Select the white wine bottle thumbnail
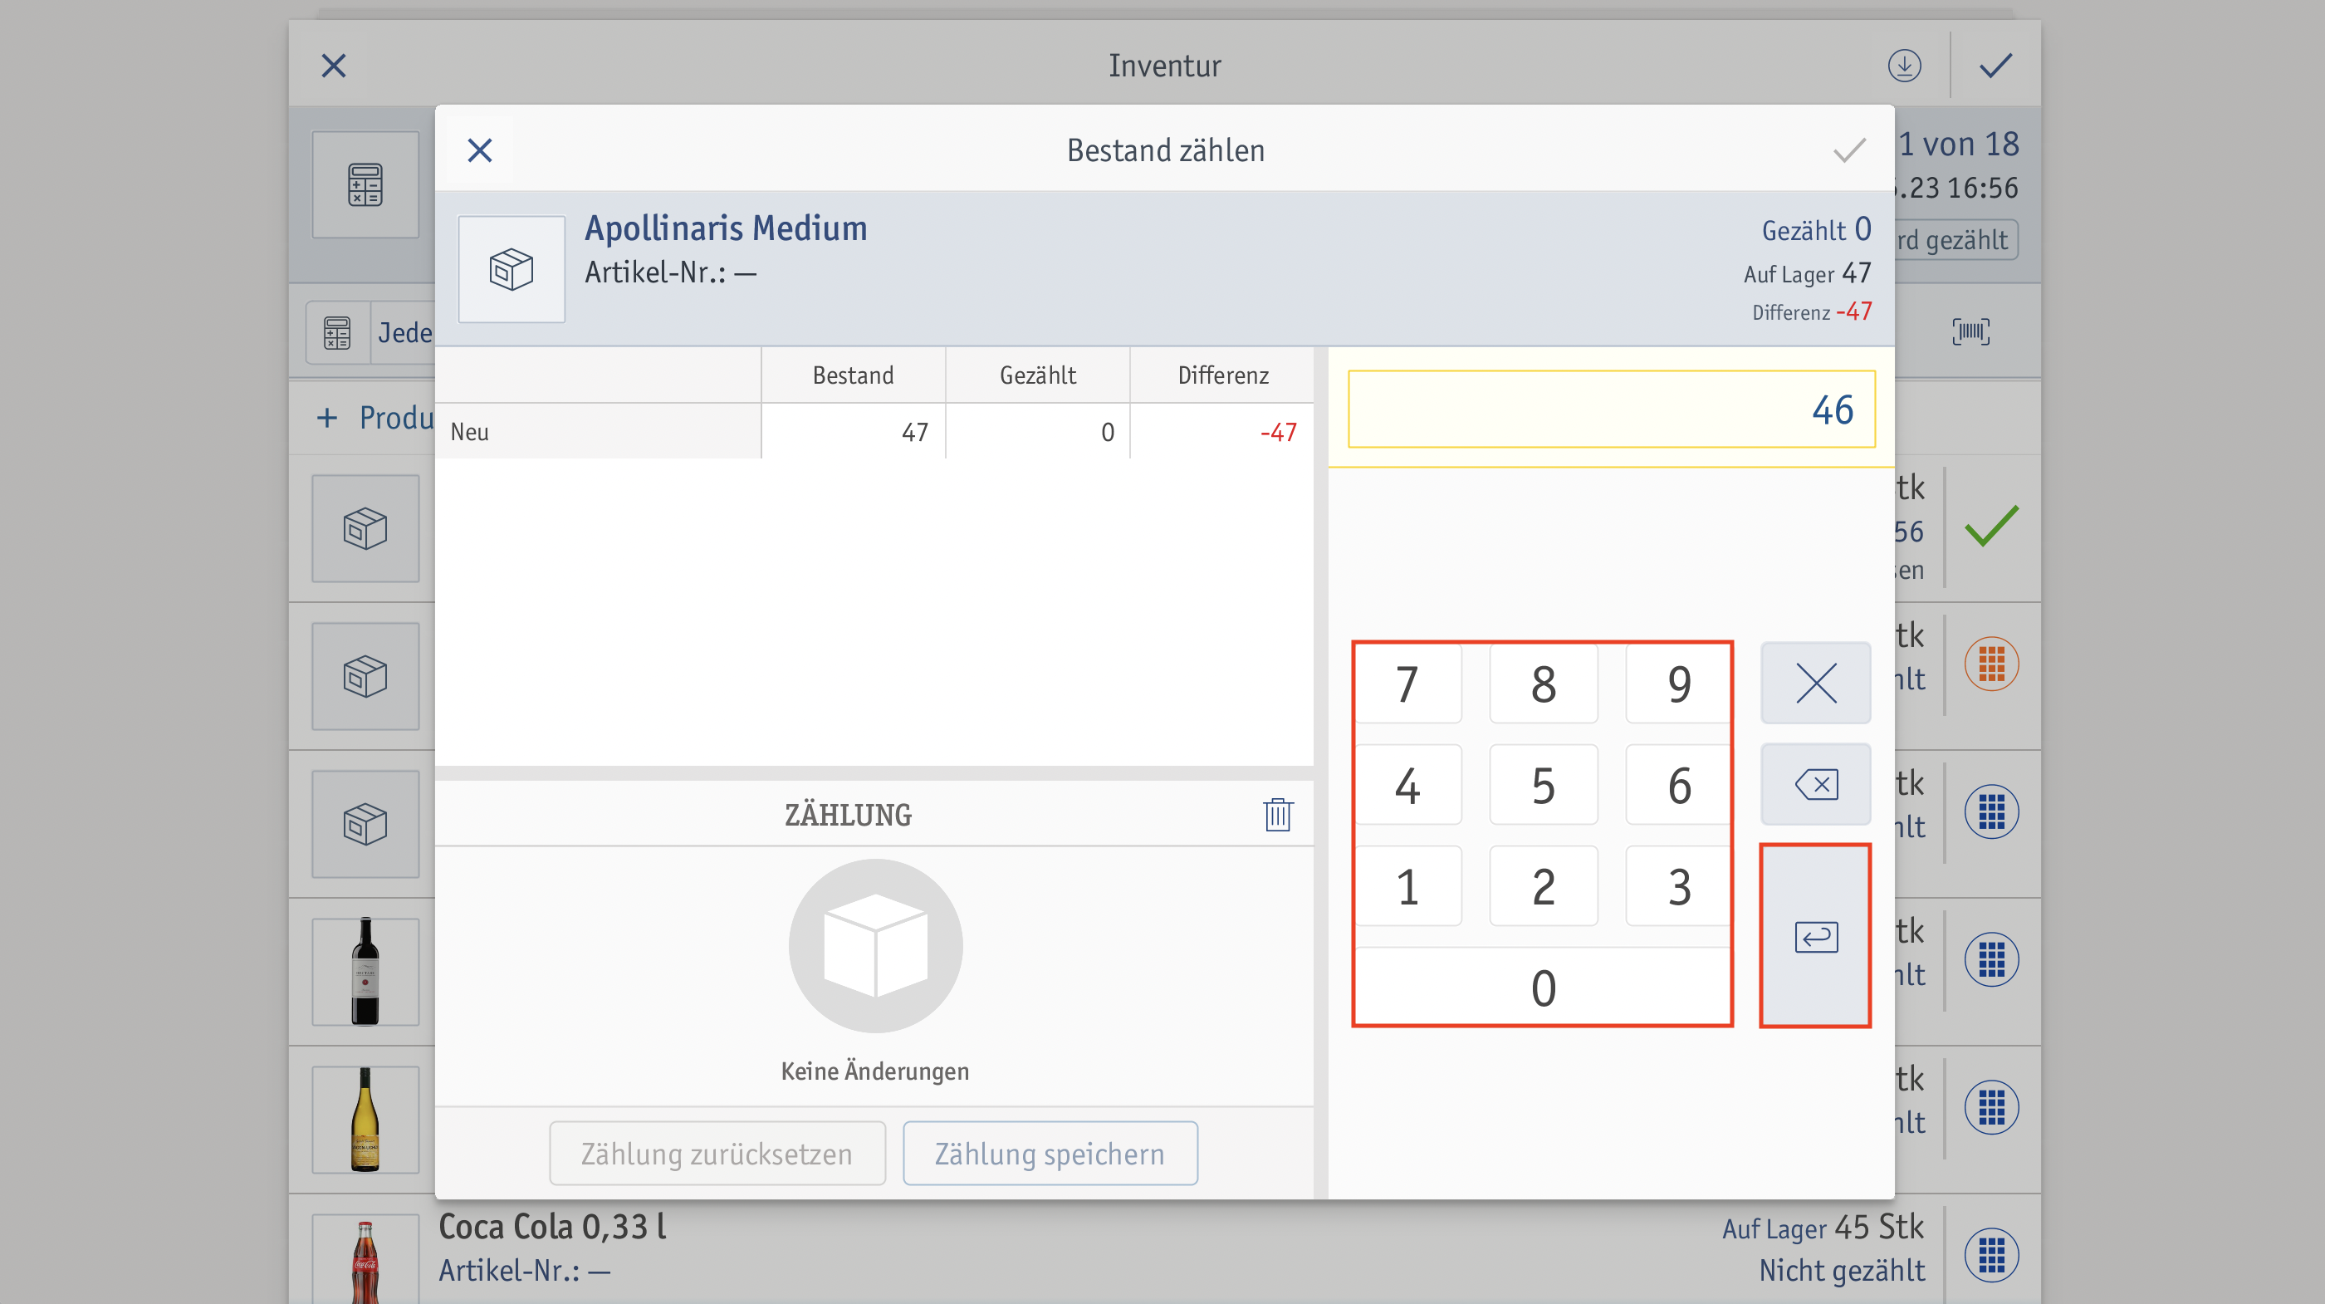The image size is (2325, 1304). pyautogui.click(x=365, y=1120)
